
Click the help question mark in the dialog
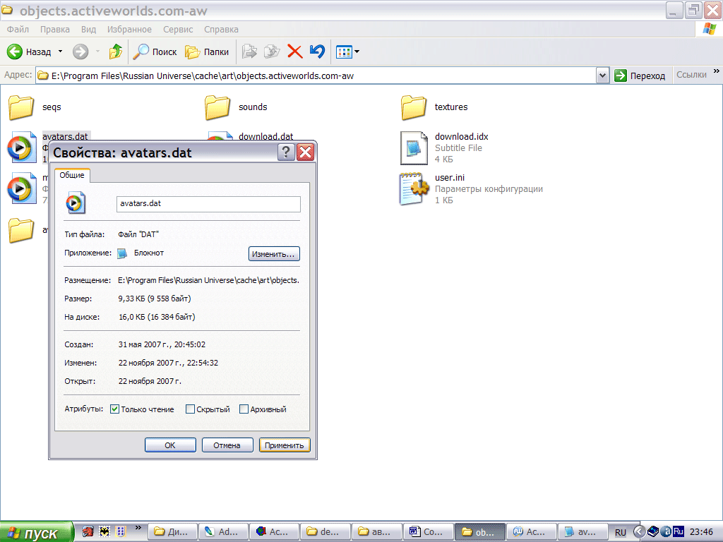(x=286, y=152)
